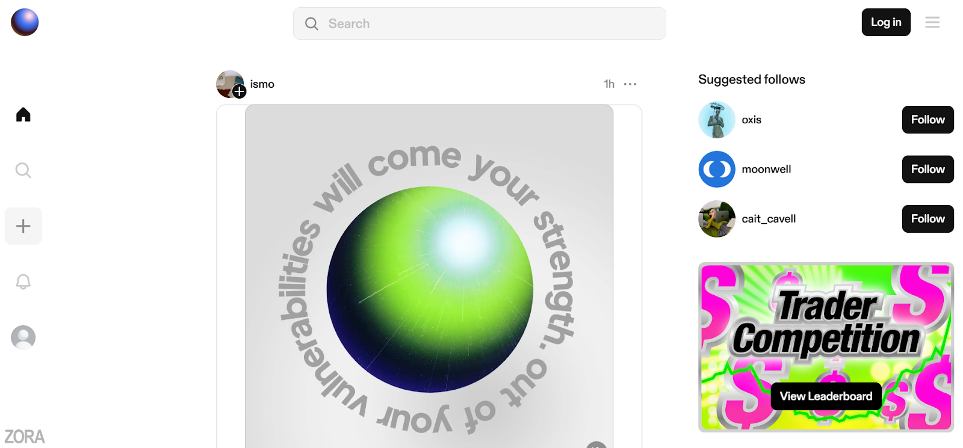
Task: Click the Log in button
Action: tap(886, 22)
